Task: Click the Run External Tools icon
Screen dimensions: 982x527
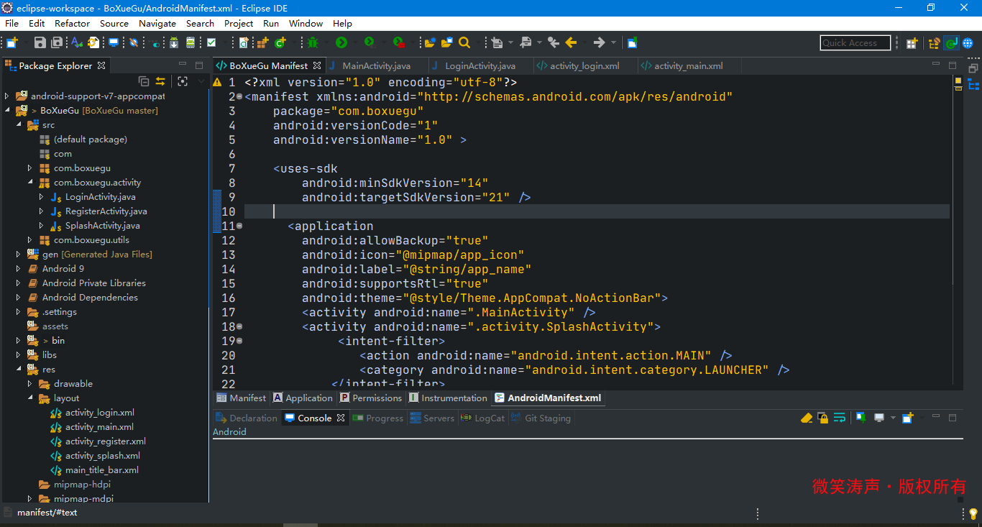Action: [x=399, y=43]
